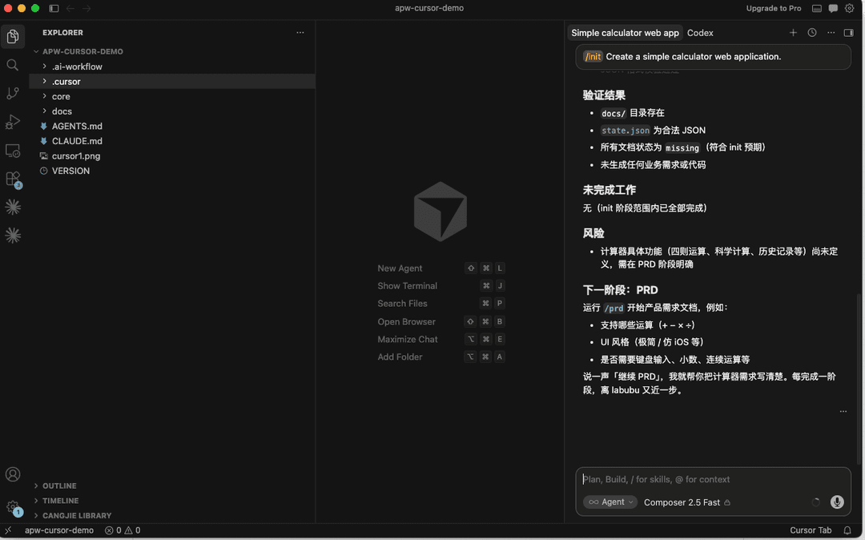
Task: Toggle the chat side panel layout icon
Action: point(849,33)
